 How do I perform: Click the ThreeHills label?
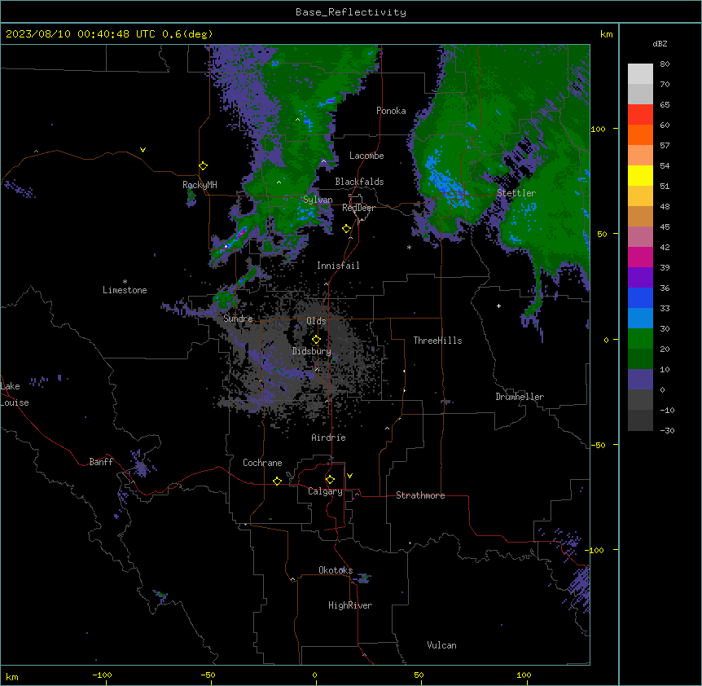437,341
